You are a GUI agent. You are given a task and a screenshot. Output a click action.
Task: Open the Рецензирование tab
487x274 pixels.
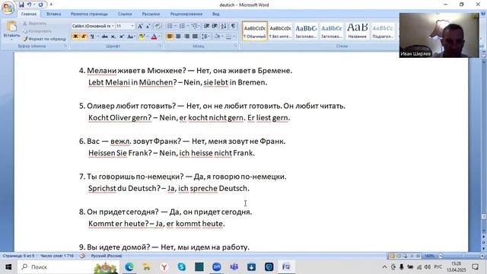pyautogui.click(x=186, y=14)
